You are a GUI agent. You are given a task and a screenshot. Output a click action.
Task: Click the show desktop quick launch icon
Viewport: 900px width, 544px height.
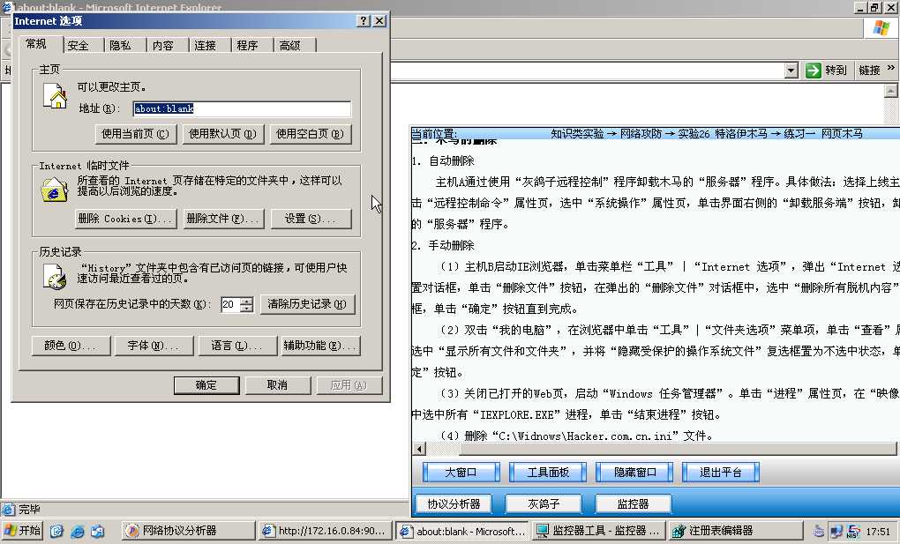[x=56, y=531]
